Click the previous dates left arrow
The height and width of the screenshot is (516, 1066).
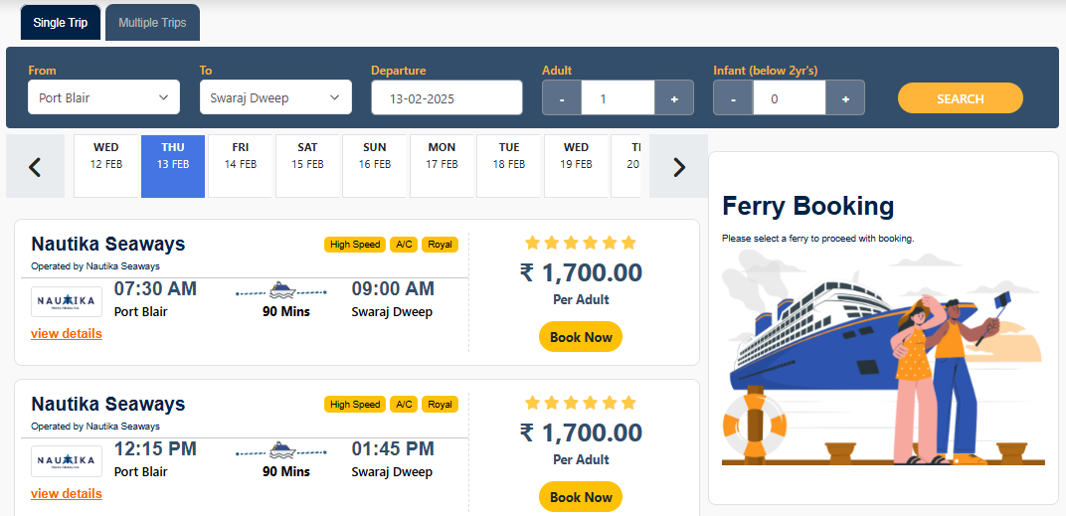click(x=35, y=167)
